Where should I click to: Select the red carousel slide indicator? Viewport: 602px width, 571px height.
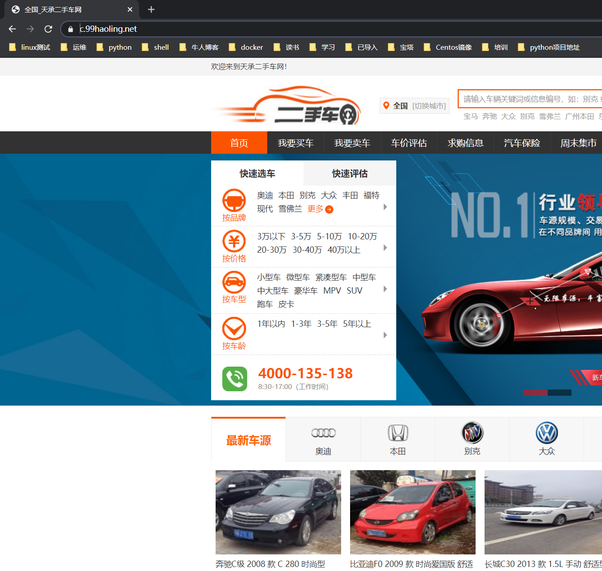pos(535,393)
